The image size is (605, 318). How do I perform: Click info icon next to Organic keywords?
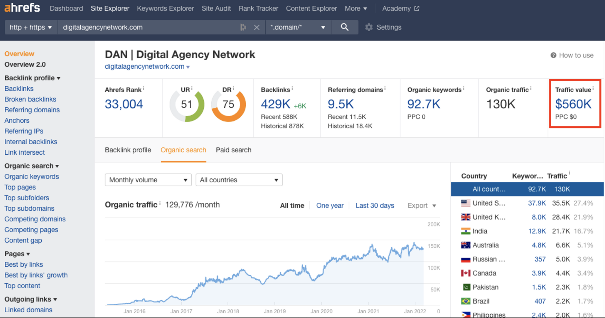coord(464,88)
